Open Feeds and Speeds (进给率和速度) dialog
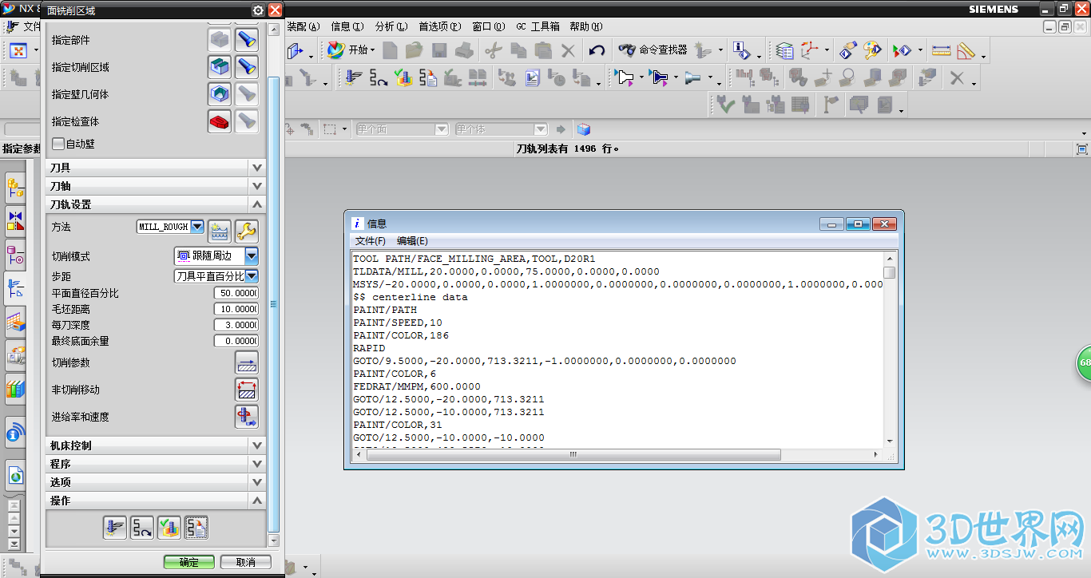The height and width of the screenshot is (578, 1091). click(x=246, y=417)
